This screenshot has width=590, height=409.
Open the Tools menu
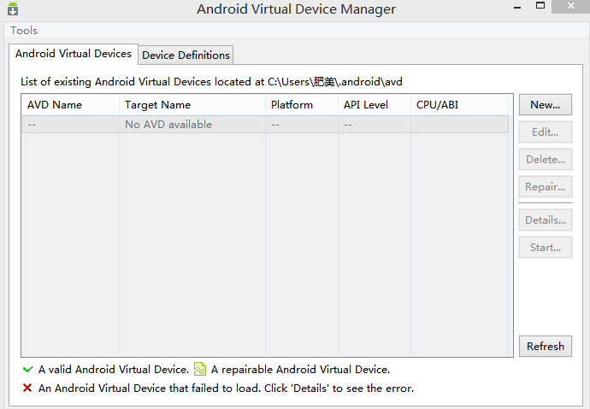[24, 31]
